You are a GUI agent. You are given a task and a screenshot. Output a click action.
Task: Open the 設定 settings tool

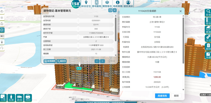208,39
